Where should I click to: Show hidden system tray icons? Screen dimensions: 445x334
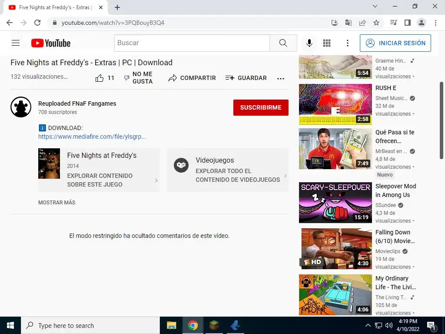(368, 325)
